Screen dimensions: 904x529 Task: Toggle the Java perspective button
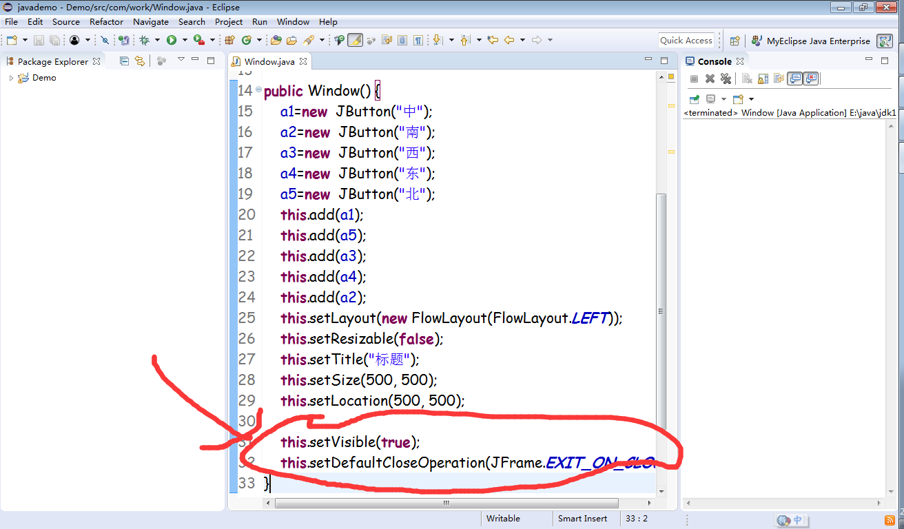tap(884, 41)
